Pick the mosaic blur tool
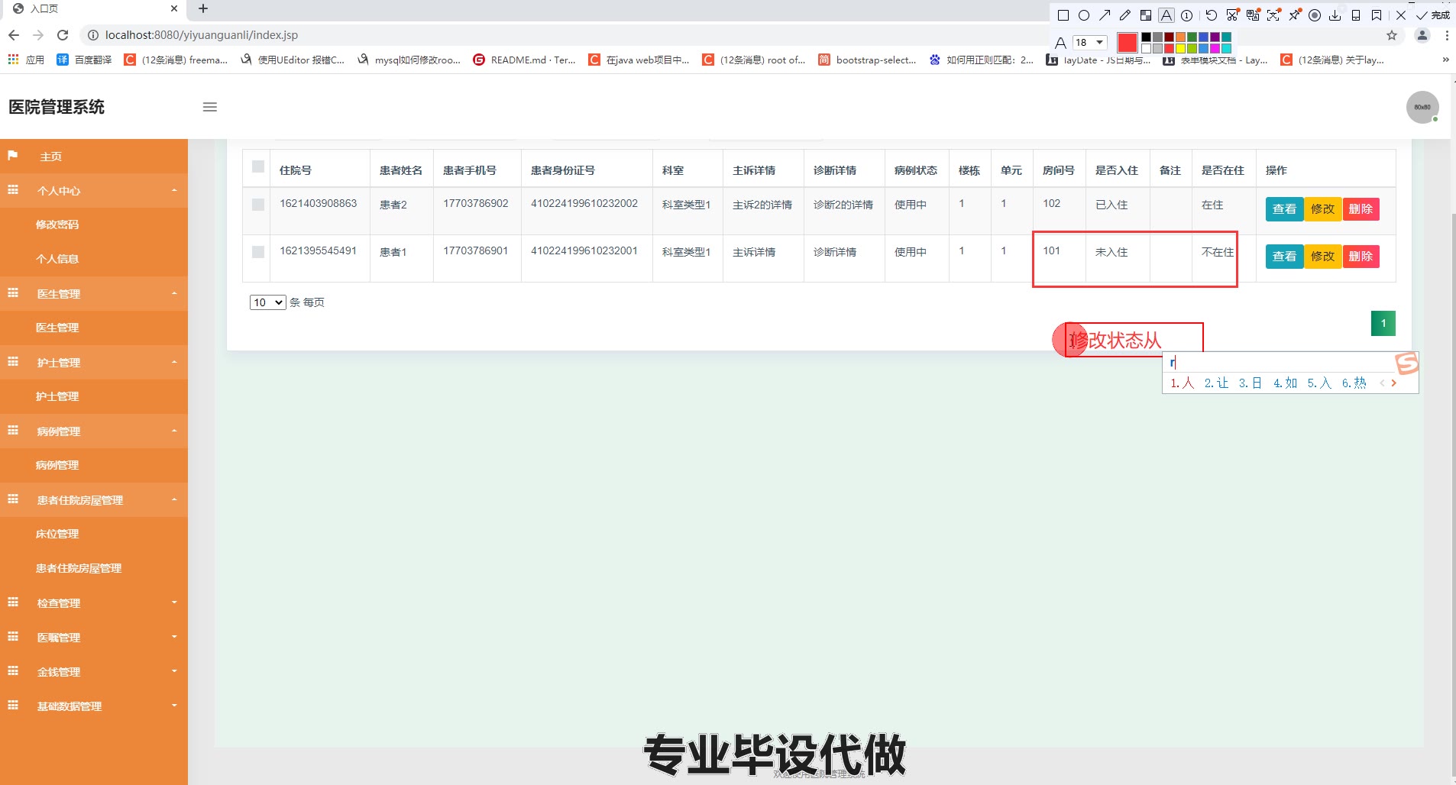 click(x=1146, y=15)
